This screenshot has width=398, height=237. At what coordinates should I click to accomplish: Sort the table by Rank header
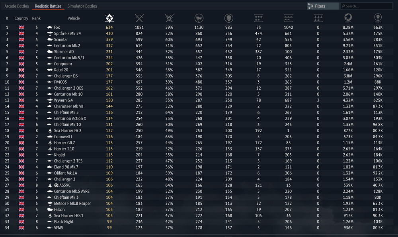(x=36, y=18)
